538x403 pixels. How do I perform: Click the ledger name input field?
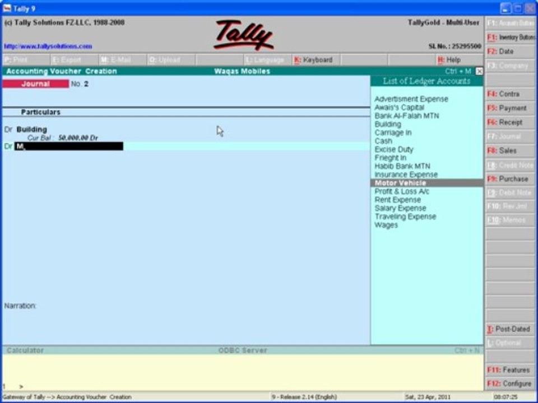(x=68, y=146)
